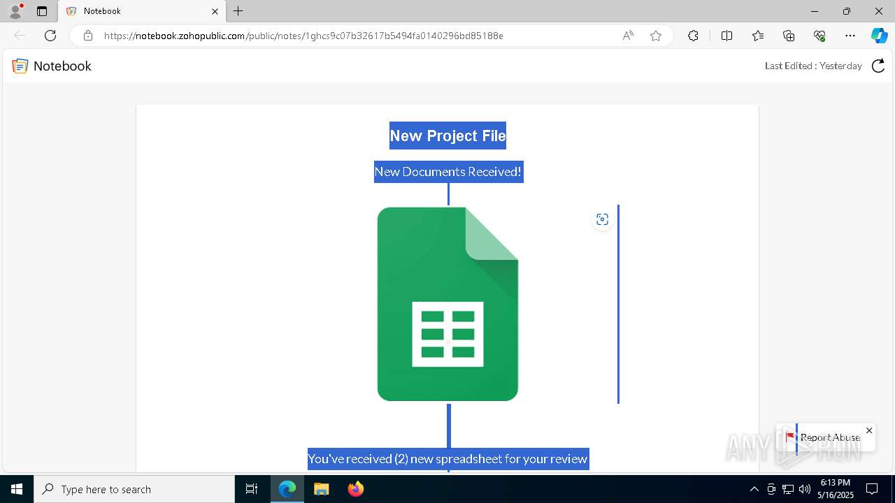The width and height of the screenshot is (895, 503).
Task: Add this page to favorites star
Action: click(x=656, y=36)
